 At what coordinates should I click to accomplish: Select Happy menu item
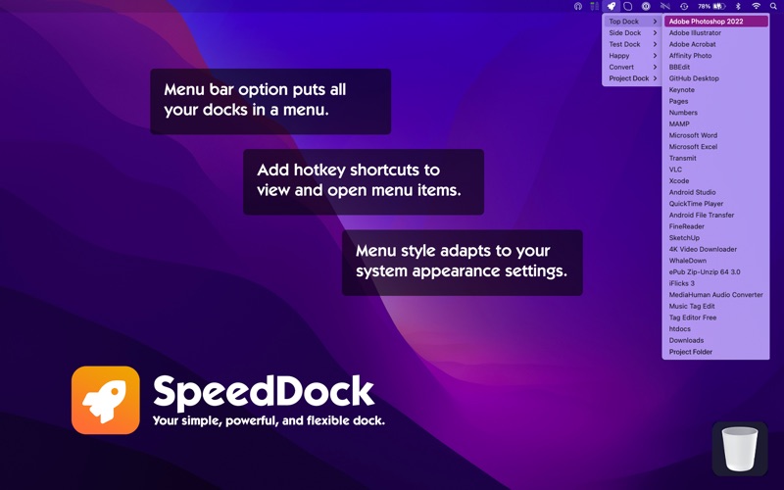point(632,56)
